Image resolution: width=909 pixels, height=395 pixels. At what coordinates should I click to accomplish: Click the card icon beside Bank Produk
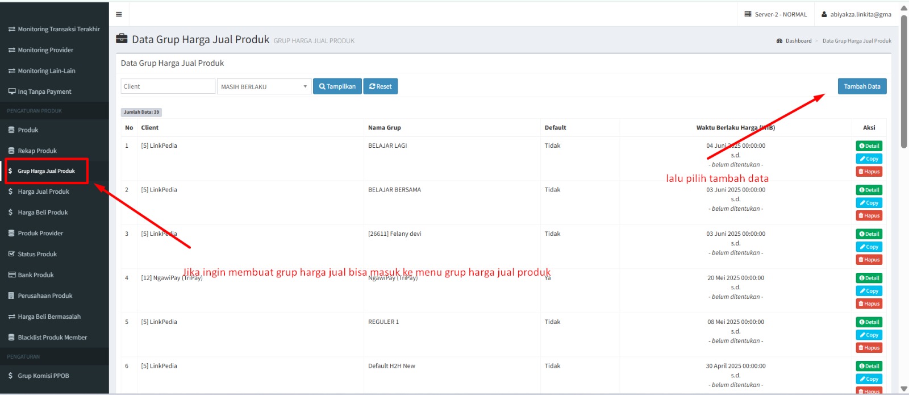click(x=11, y=275)
